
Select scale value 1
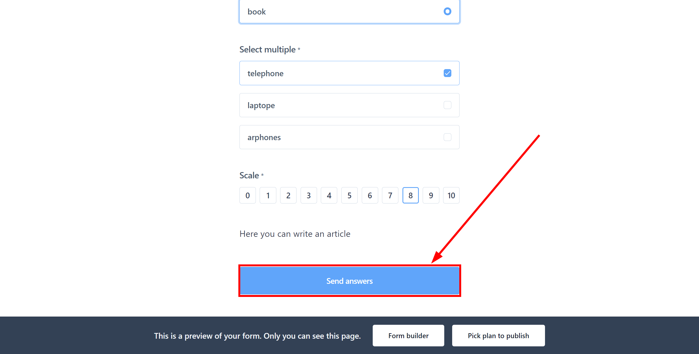268,195
